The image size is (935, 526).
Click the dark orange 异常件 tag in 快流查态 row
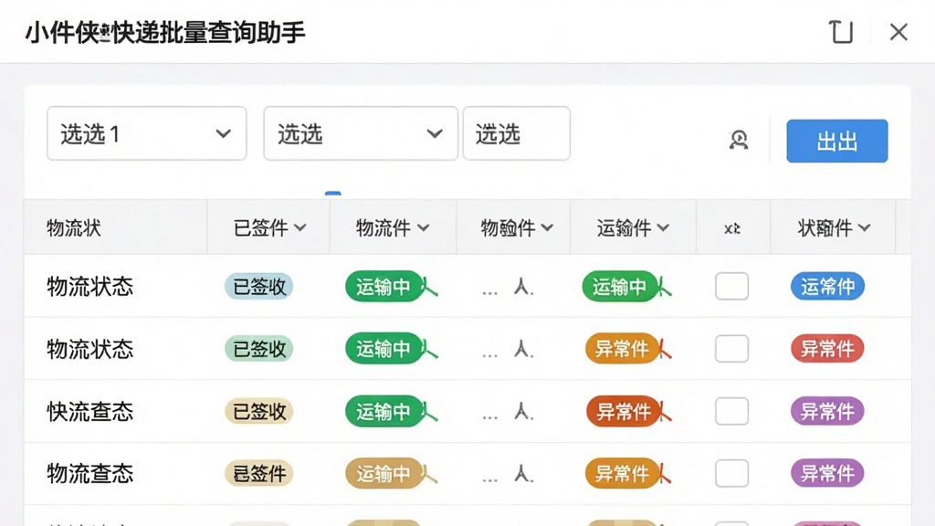pyautogui.click(x=624, y=412)
